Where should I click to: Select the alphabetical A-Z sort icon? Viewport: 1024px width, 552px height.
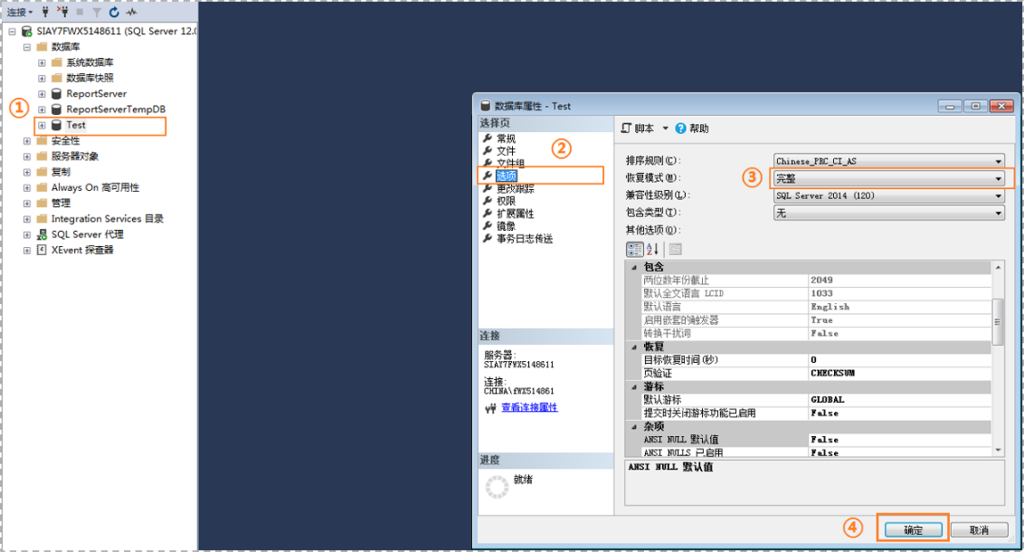[x=652, y=249]
